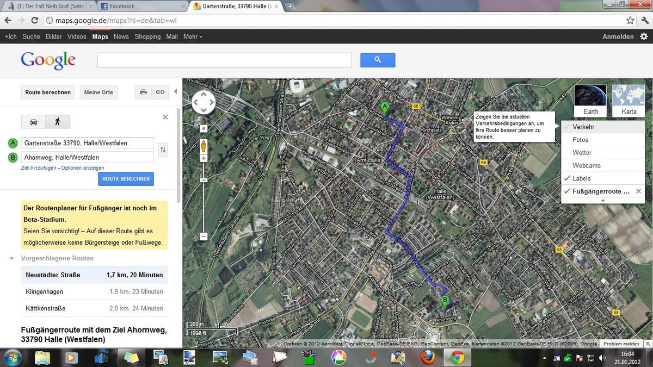Toggle the Verkehr traffic layer
This screenshot has width=653, height=367.
[603, 127]
